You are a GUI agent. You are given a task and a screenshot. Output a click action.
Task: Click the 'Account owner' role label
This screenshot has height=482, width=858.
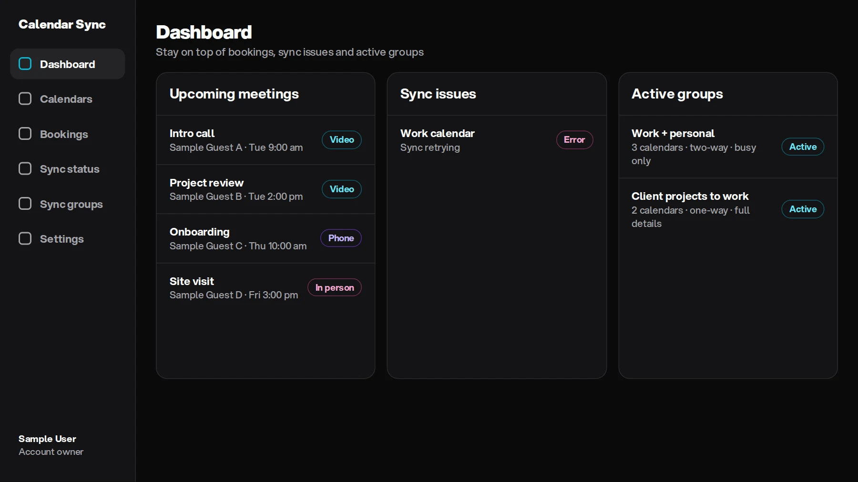[51, 452]
